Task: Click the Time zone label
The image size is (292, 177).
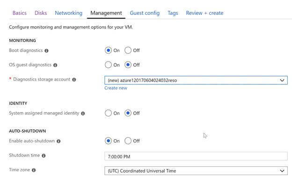Action: tap(19, 170)
